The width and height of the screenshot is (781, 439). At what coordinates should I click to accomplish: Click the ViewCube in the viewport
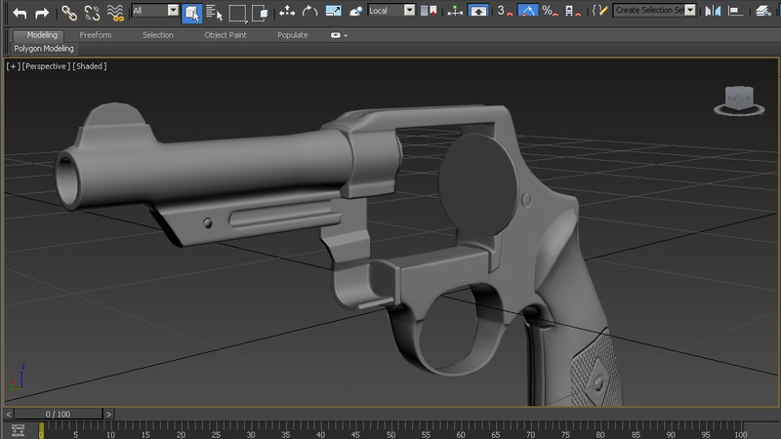[739, 98]
